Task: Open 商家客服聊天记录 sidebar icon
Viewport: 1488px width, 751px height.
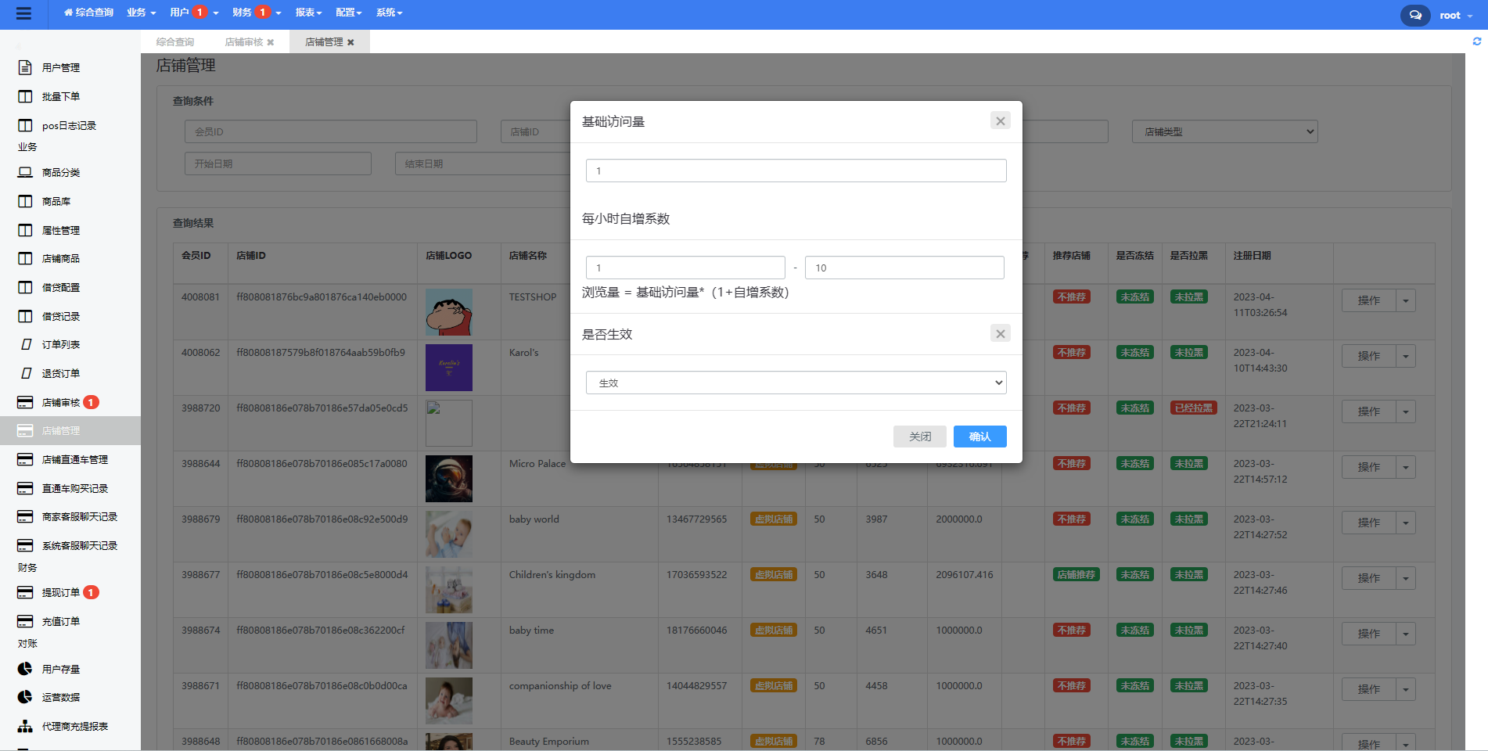Action: pyautogui.click(x=25, y=516)
